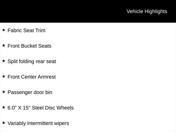Image resolution: width=176 pixels, height=132 pixels.
Task: Click the word wipers in last item
Action: pyautogui.click(x=62, y=123)
